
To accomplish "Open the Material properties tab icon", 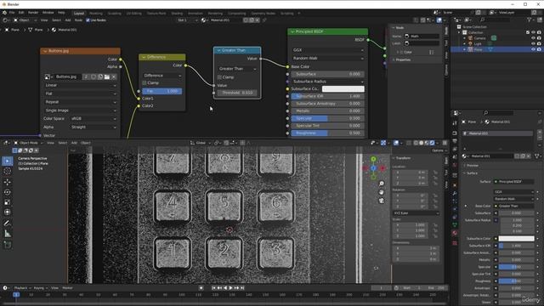I will coord(455,234).
